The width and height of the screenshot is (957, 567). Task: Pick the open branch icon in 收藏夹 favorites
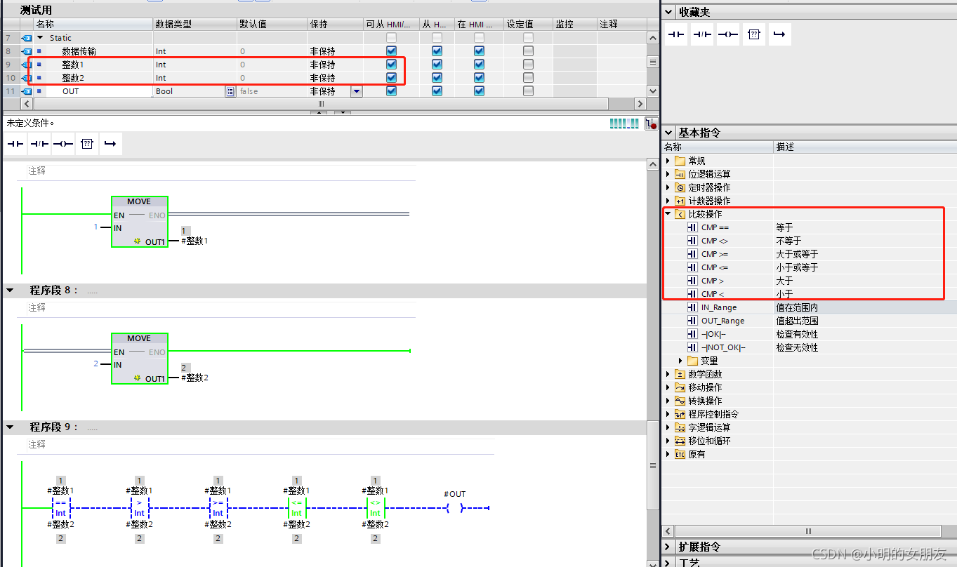click(x=779, y=34)
